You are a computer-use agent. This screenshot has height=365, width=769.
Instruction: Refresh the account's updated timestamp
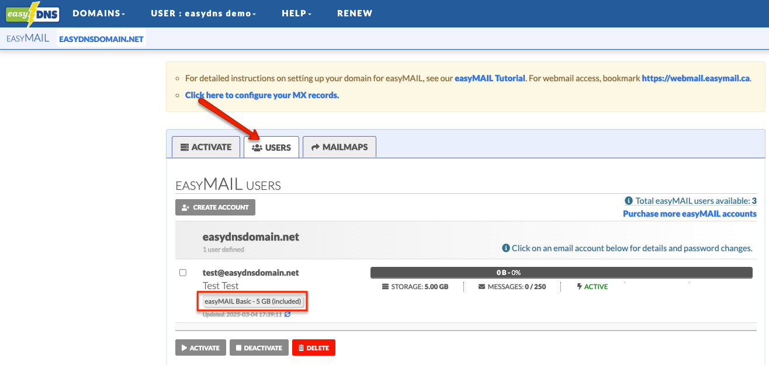[287, 314]
